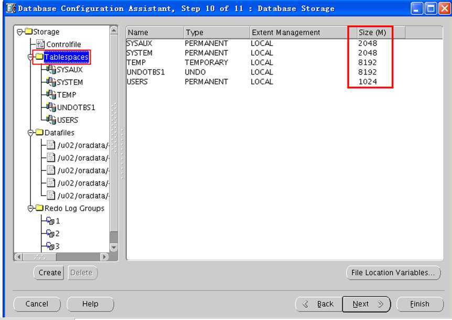Click the SYSTEM tablespace icon in tree
The height and width of the screenshot is (320, 452).
point(51,82)
